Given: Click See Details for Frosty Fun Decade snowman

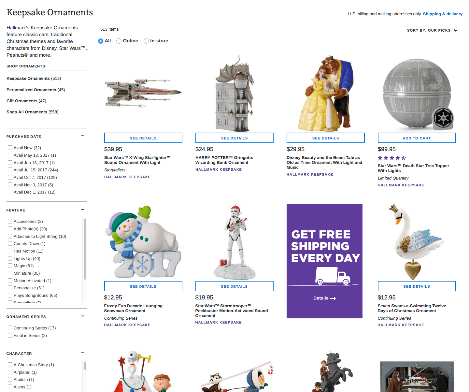Looking at the screenshot, I should point(143,286).
